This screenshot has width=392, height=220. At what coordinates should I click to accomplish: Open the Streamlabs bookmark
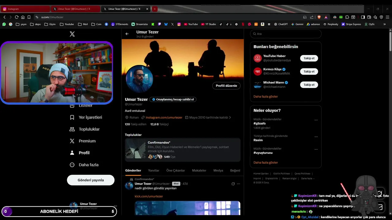140,24
